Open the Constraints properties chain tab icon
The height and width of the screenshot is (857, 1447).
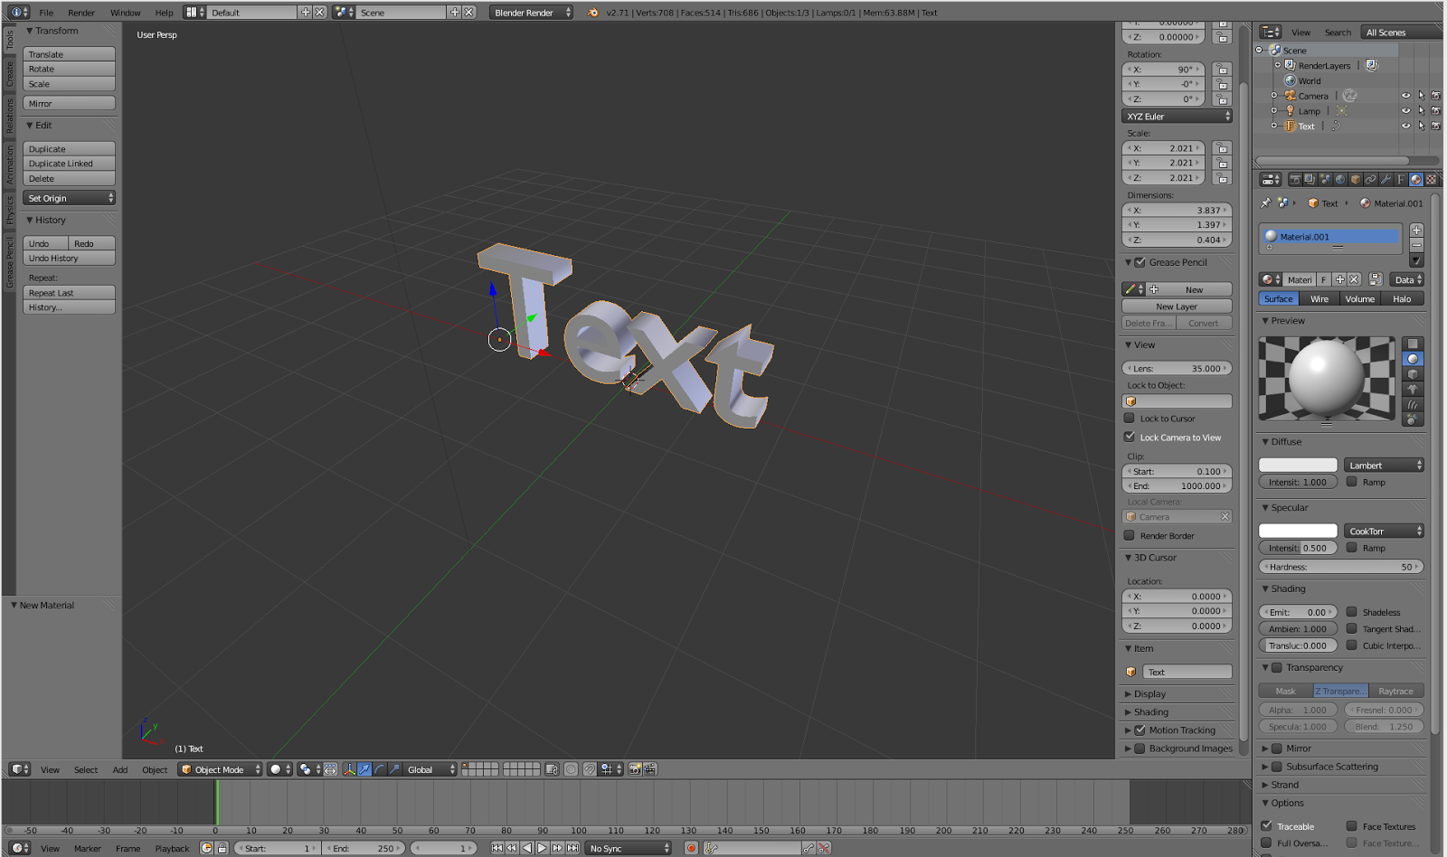(1370, 179)
